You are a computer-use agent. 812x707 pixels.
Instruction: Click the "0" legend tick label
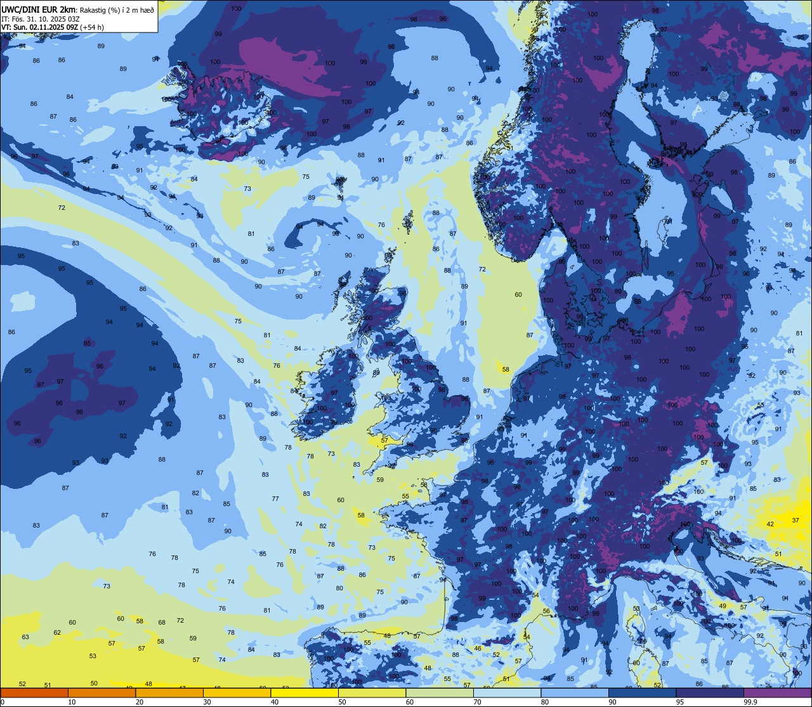[x=3, y=702]
